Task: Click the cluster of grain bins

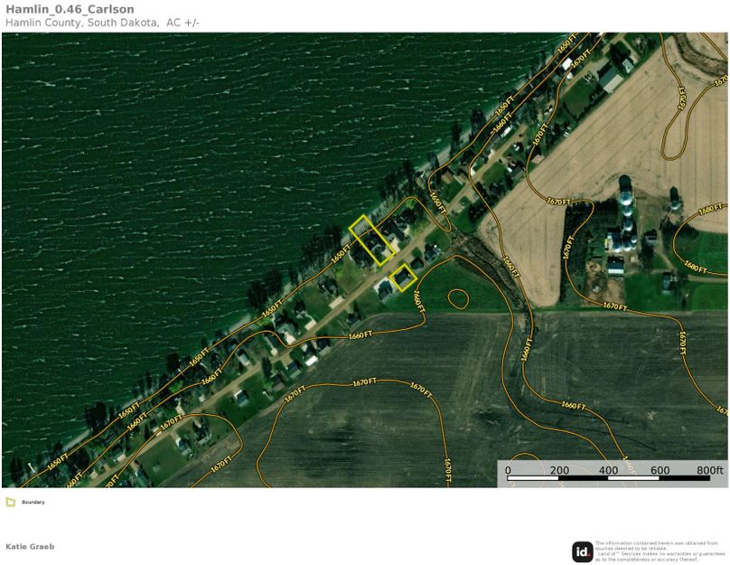Action: click(x=625, y=217)
